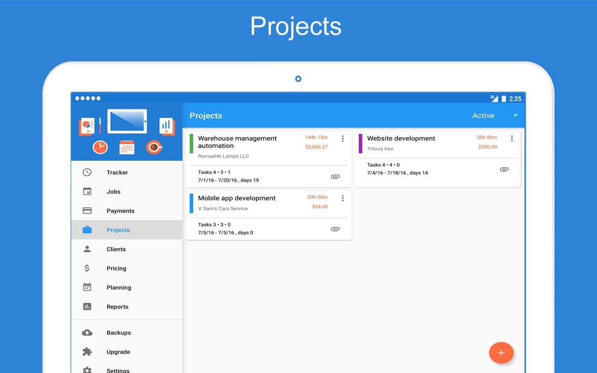Click the Tracker clock icon
The height and width of the screenshot is (373, 597).
[87, 172]
